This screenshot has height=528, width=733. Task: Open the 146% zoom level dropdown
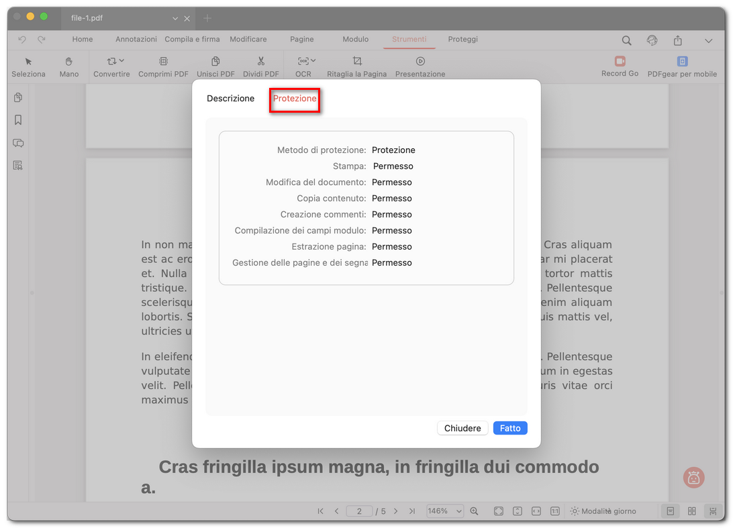coord(444,511)
